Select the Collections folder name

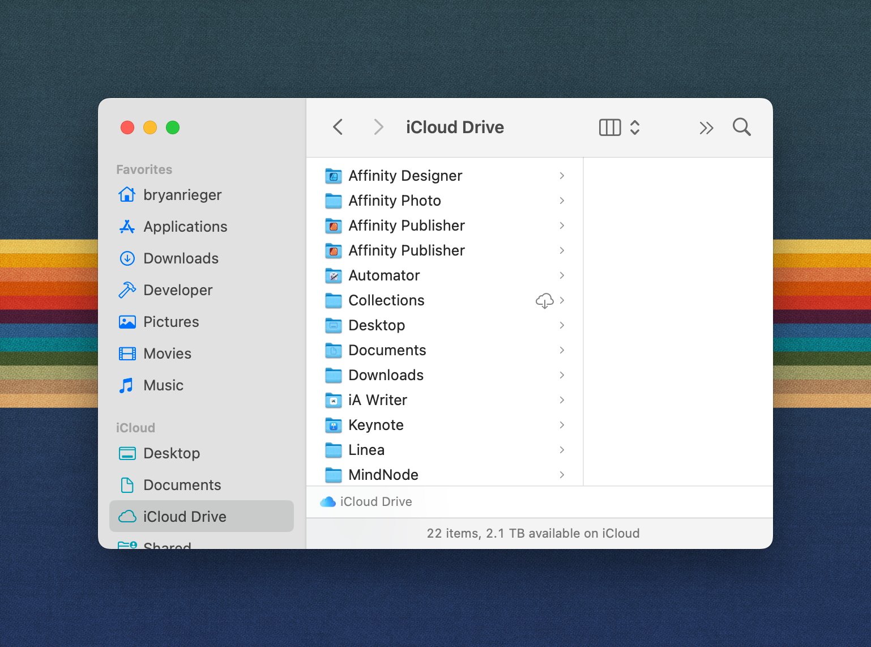[x=386, y=300]
